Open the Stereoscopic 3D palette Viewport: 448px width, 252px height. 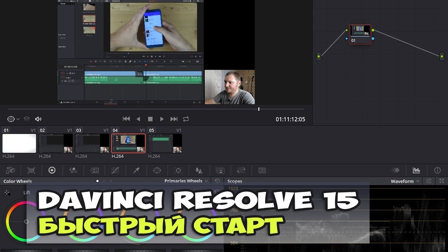pos(262,170)
